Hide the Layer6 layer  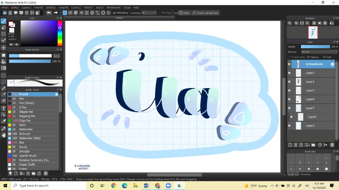point(291,117)
